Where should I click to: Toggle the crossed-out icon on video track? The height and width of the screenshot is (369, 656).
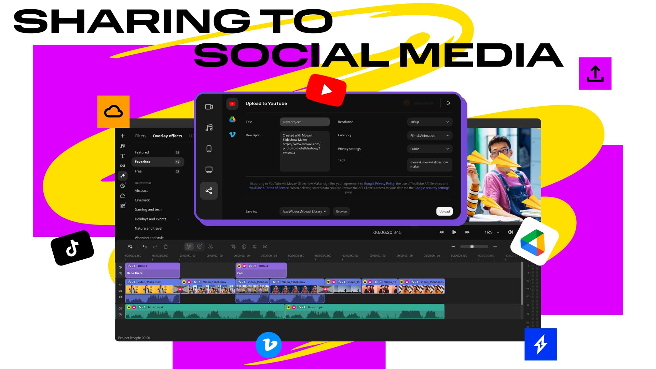[x=120, y=285]
